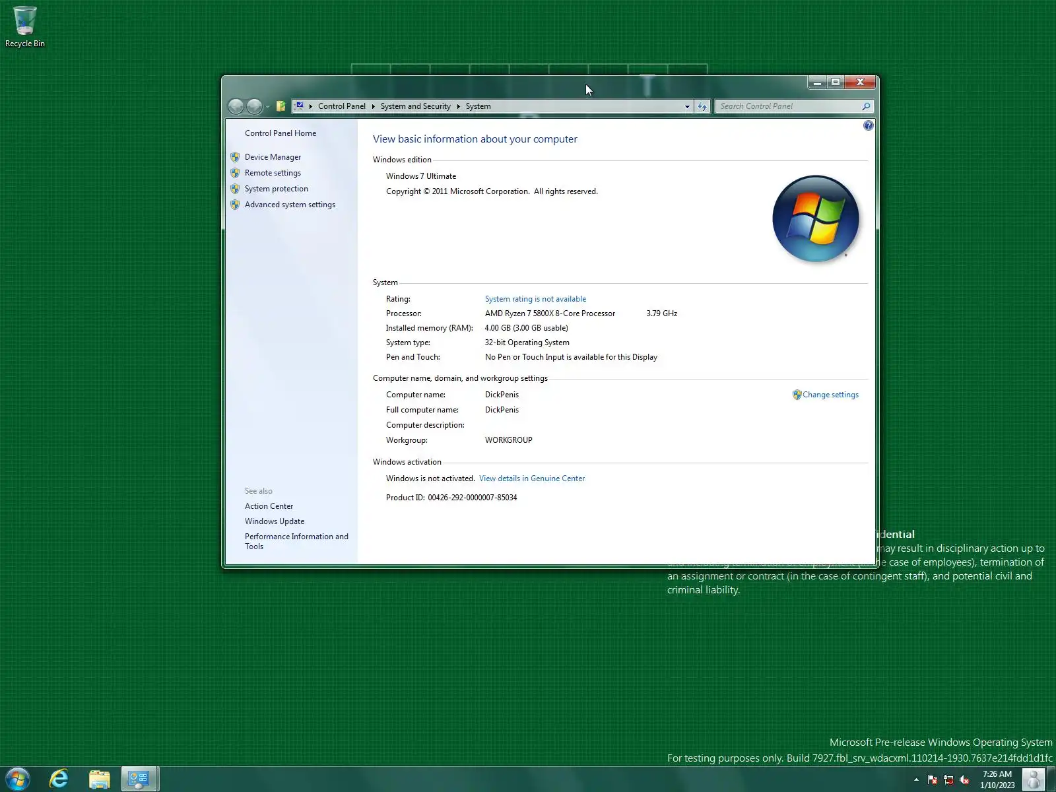Click the magnifier search icon

tap(866, 106)
